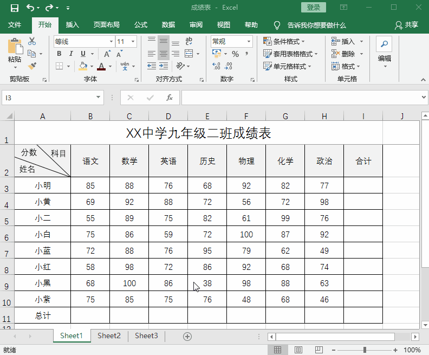Toggle Bold formatting
Image resolution: width=429 pixels, height=355 pixels.
tap(59, 54)
